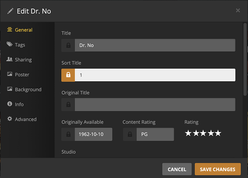Screen dimensions: 248x178
Task: Click the Background image icon
Action: [x=10, y=89]
